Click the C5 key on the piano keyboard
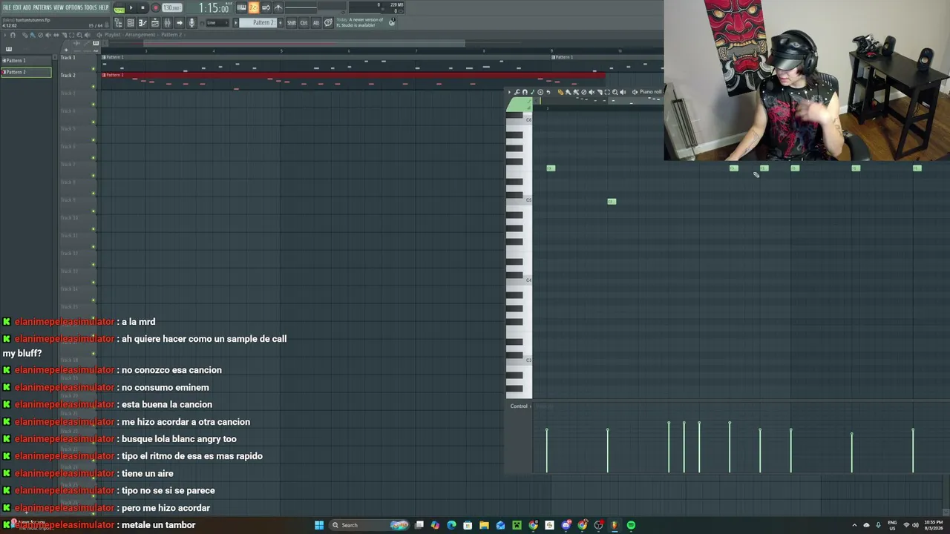This screenshot has height=534, width=950. (519, 200)
